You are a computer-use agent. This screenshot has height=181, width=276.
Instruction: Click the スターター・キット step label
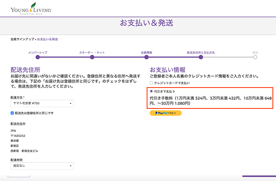(x=92, y=52)
